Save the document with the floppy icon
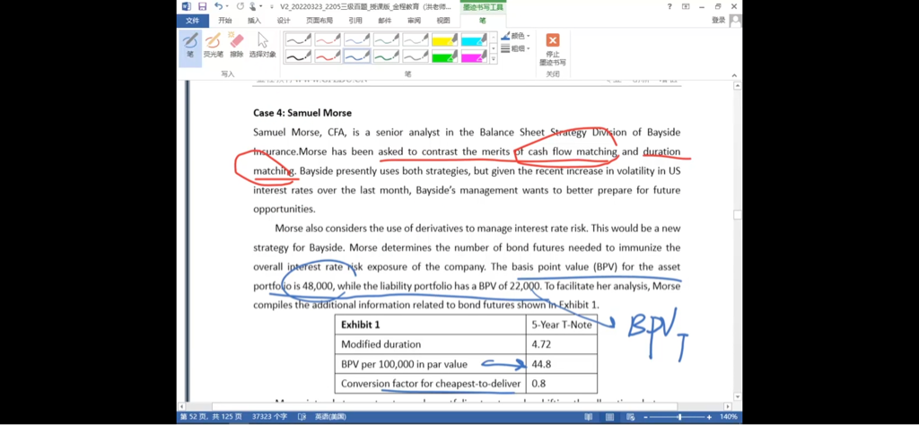The image size is (919, 425). coord(202,6)
